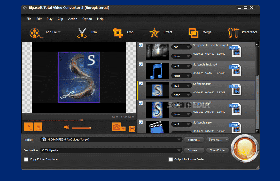This screenshot has width=280, height=181.
Task: Open Preference tools icon
Action: (x=233, y=33)
